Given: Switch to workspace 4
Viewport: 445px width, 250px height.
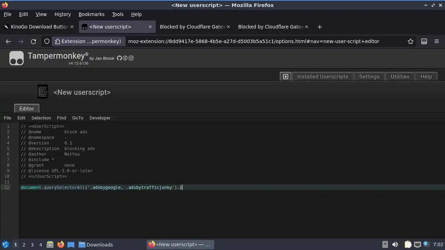Looking at the screenshot, I should coord(40,245).
